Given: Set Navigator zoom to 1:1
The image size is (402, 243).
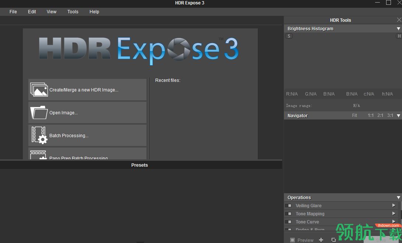Looking at the screenshot, I should pos(371,115).
